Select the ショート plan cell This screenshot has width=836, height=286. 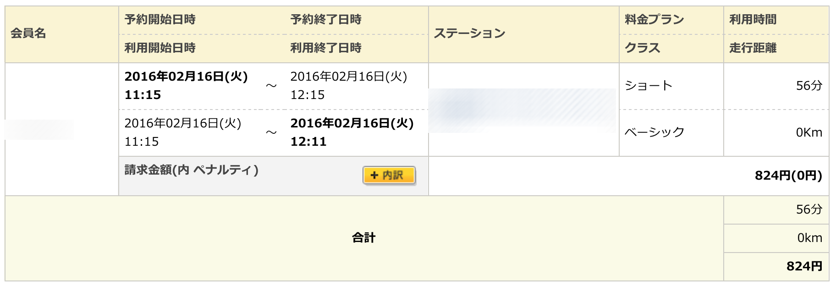pyautogui.click(x=649, y=86)
